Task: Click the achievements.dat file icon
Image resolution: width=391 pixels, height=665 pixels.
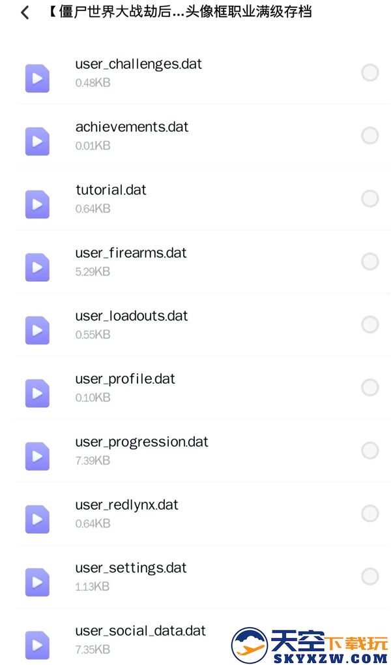Action: click(37, 141)
